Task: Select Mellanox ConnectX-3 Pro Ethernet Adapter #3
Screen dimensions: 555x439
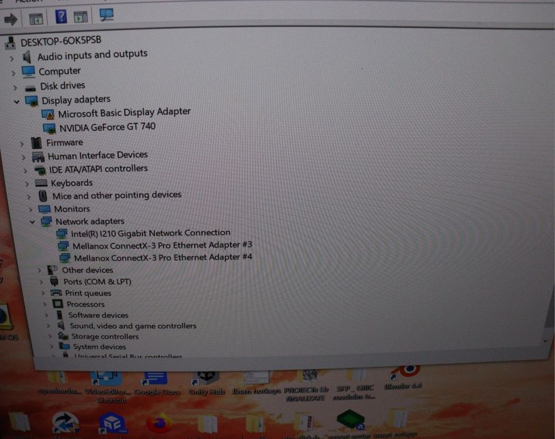Action: pos(162,245)
